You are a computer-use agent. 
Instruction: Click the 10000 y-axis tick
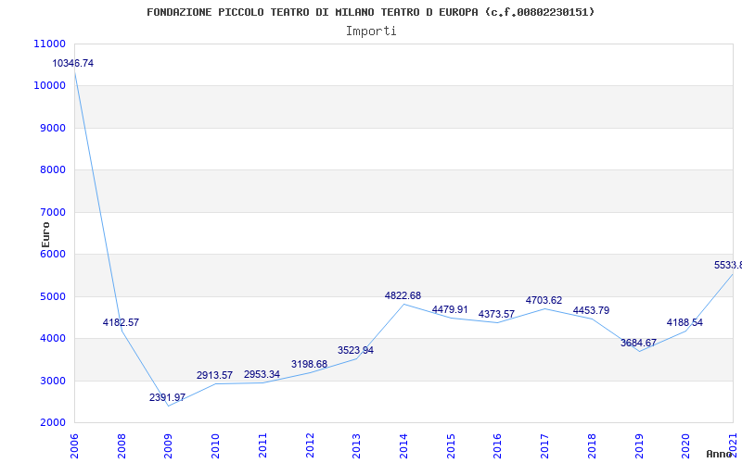49,86
